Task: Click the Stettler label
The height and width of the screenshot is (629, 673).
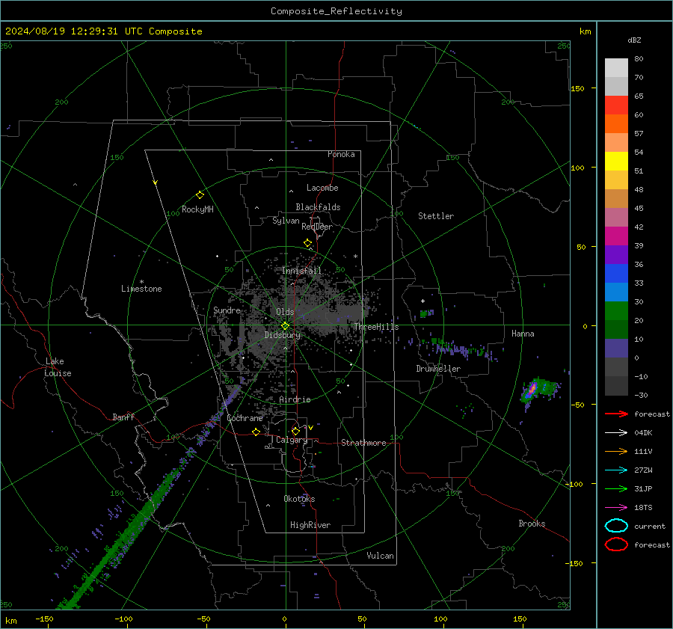Action: click(x=436, y=216)
